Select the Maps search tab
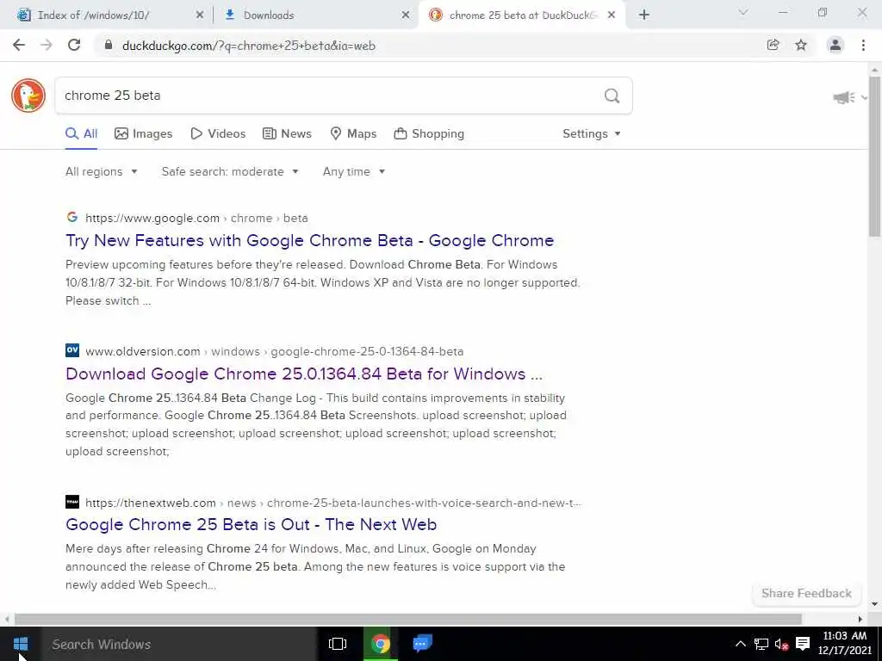 (x=353, y=133)
